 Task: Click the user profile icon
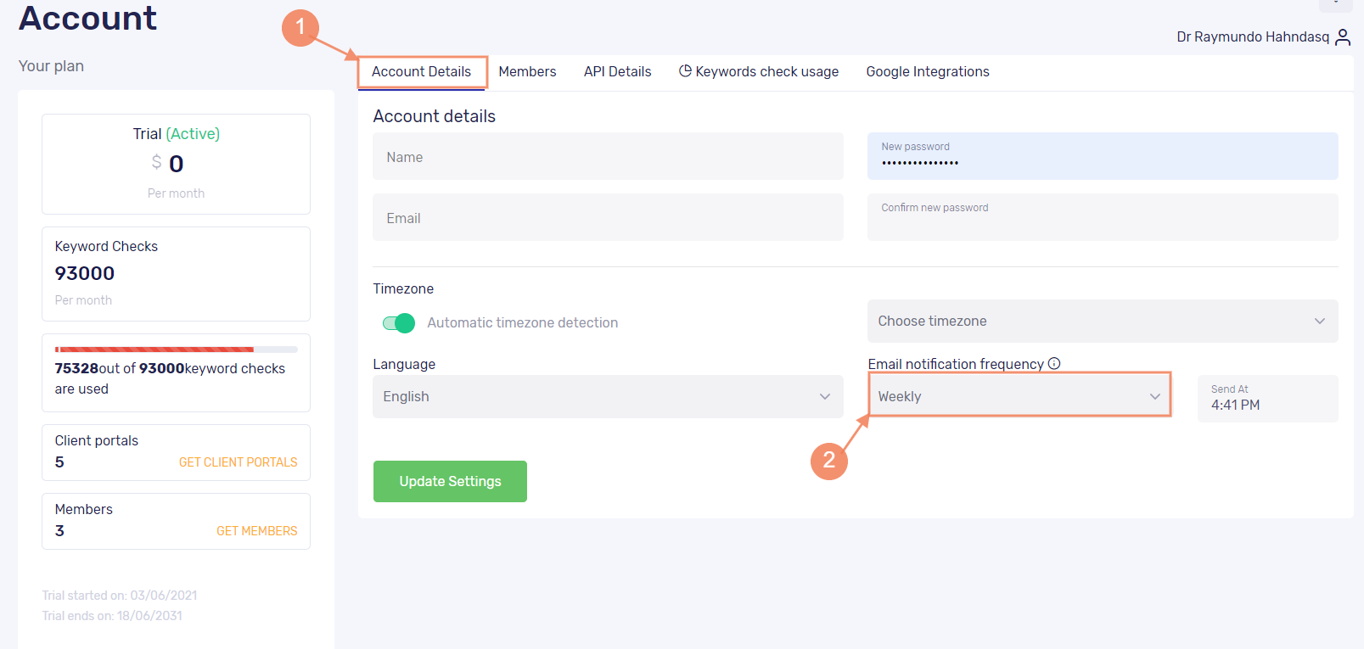[x=1343, y=36]
